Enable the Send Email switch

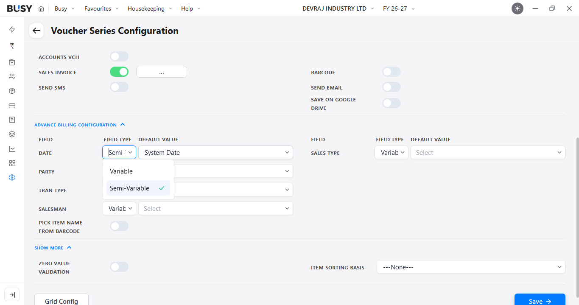(392, 87)
